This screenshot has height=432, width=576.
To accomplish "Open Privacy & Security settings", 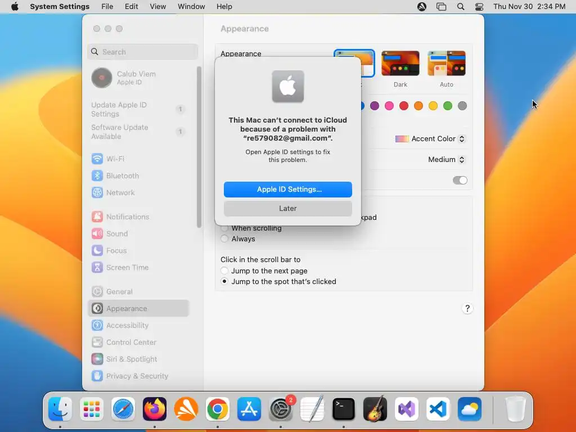I will tap(138, 376).
